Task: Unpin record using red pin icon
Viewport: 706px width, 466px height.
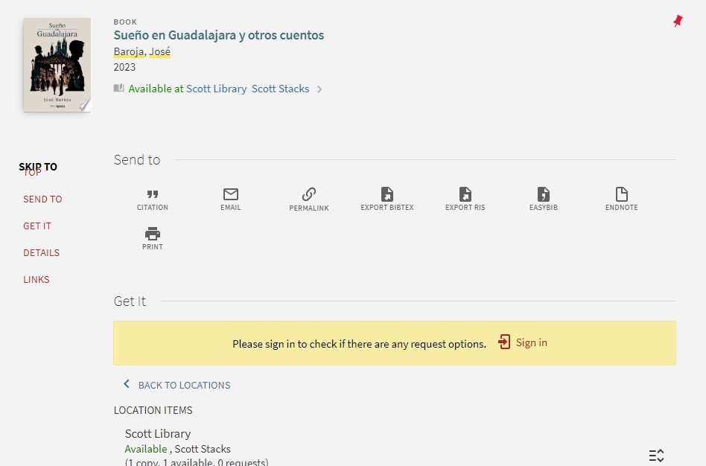Action: tap(677, 22)
